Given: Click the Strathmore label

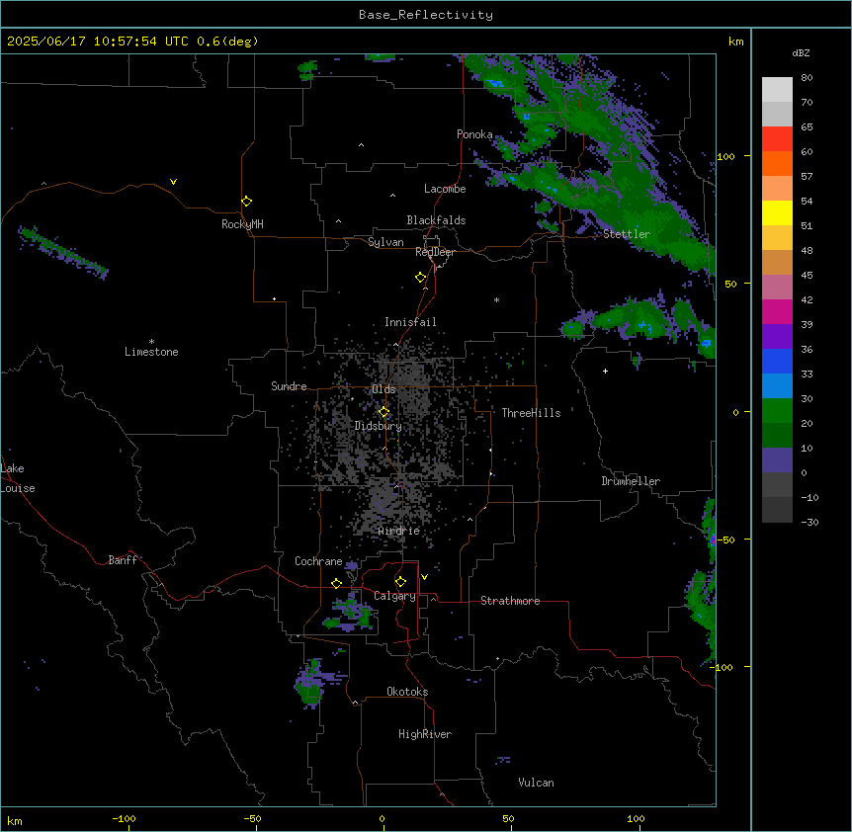Looking at the screenshot, I should [510, 601].
